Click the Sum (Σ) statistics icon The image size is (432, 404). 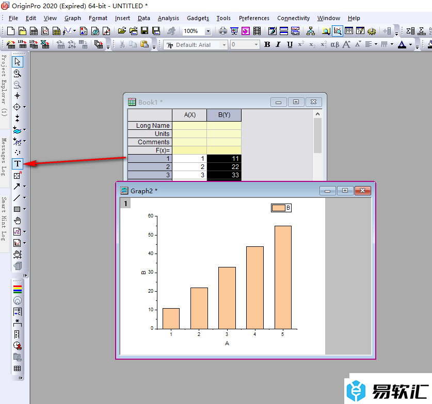point(410,31)
